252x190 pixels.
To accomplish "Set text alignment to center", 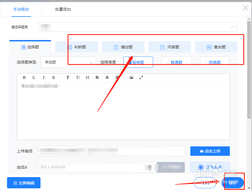I will (107, 78).
